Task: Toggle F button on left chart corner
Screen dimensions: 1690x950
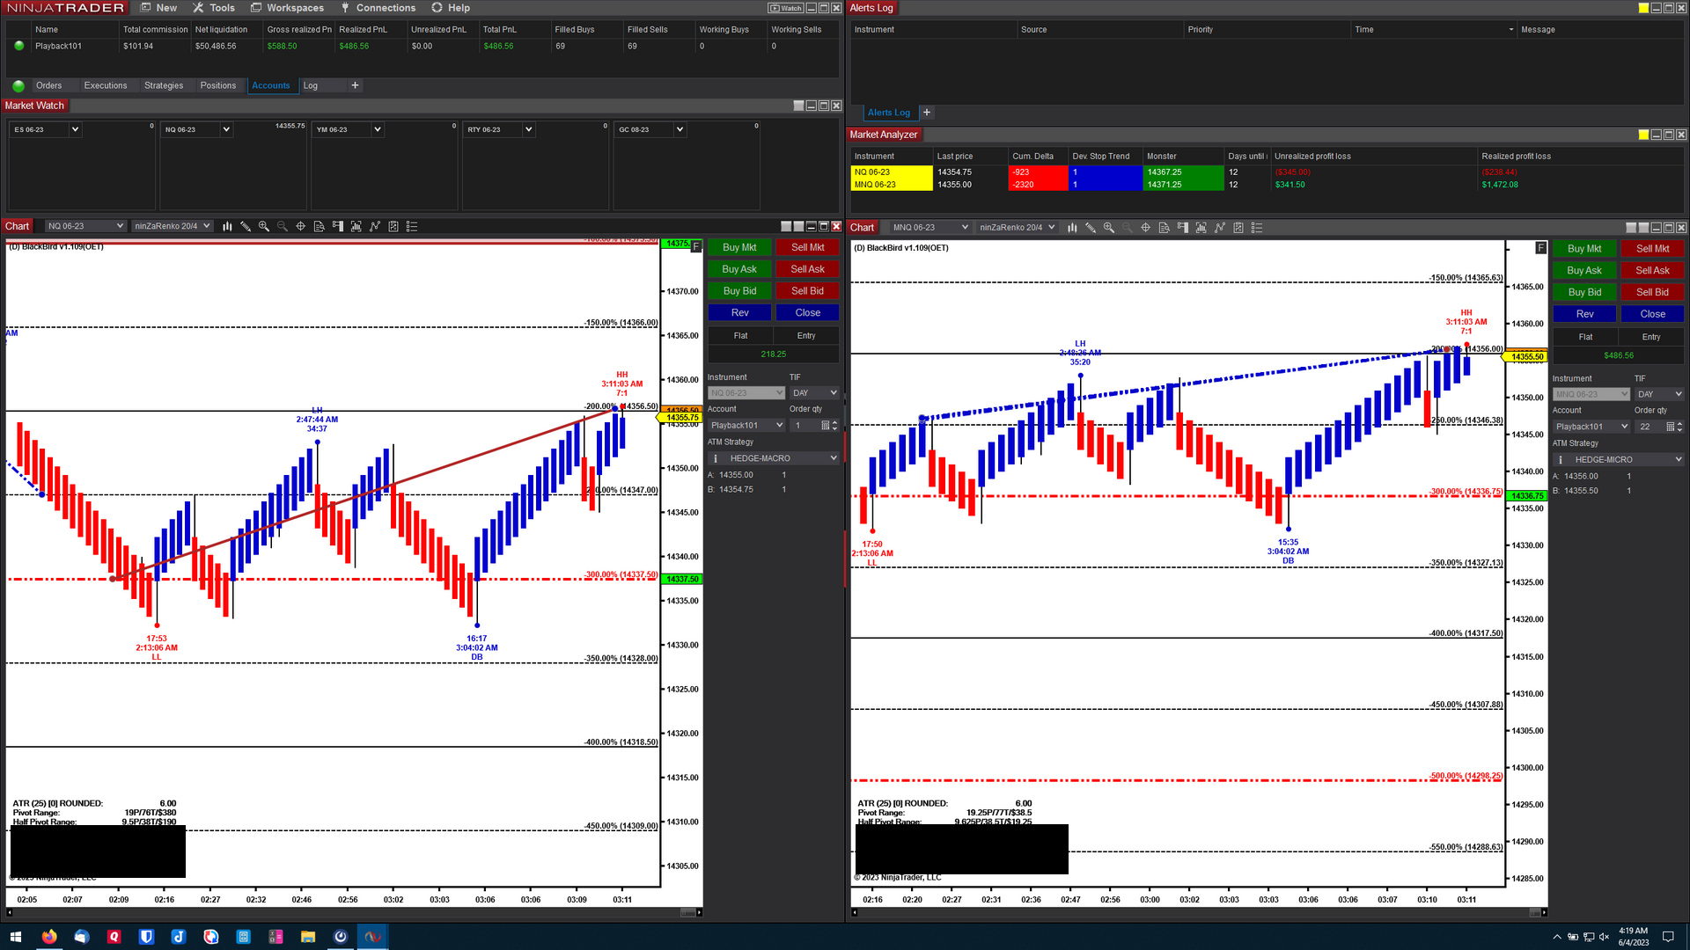Action: pyautogui.click(x=696, y=247)
